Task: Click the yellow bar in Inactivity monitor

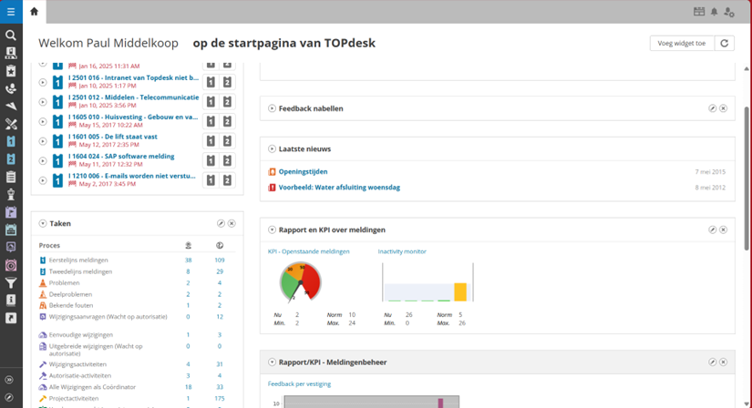Action: coord(460,291)
